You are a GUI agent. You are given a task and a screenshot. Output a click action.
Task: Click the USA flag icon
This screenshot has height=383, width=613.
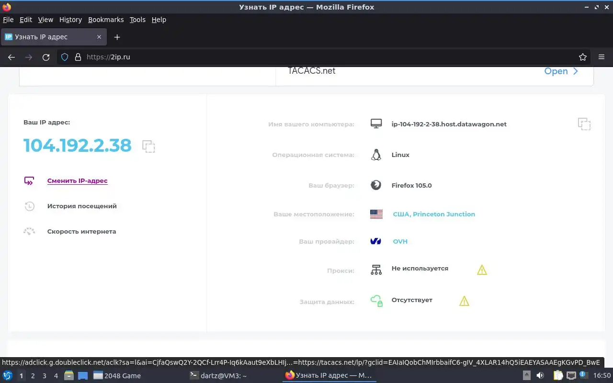[376, 214]
